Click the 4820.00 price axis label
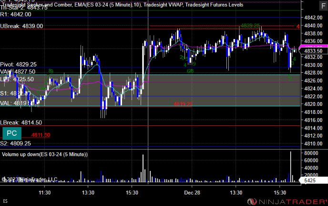Screen dimensions: 328x206 click(x=313, y=104)
